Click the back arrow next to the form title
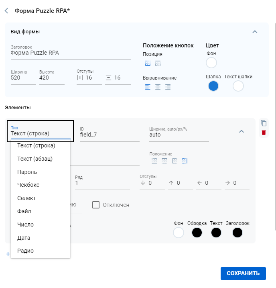This screenshot has width=276, height=288. (x=6, y=11)
